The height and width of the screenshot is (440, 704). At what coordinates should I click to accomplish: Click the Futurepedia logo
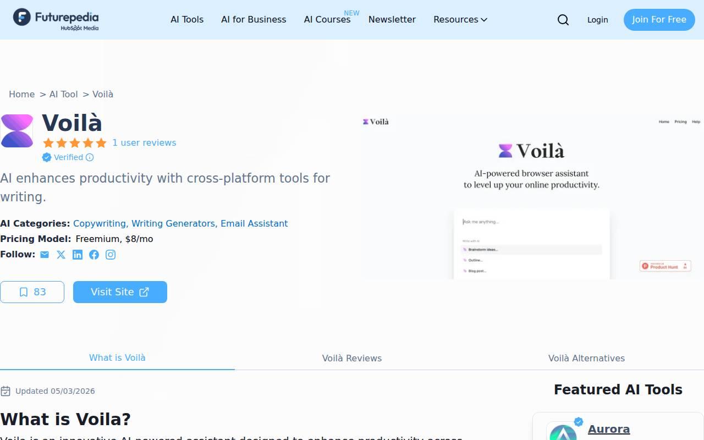(56, 19)
